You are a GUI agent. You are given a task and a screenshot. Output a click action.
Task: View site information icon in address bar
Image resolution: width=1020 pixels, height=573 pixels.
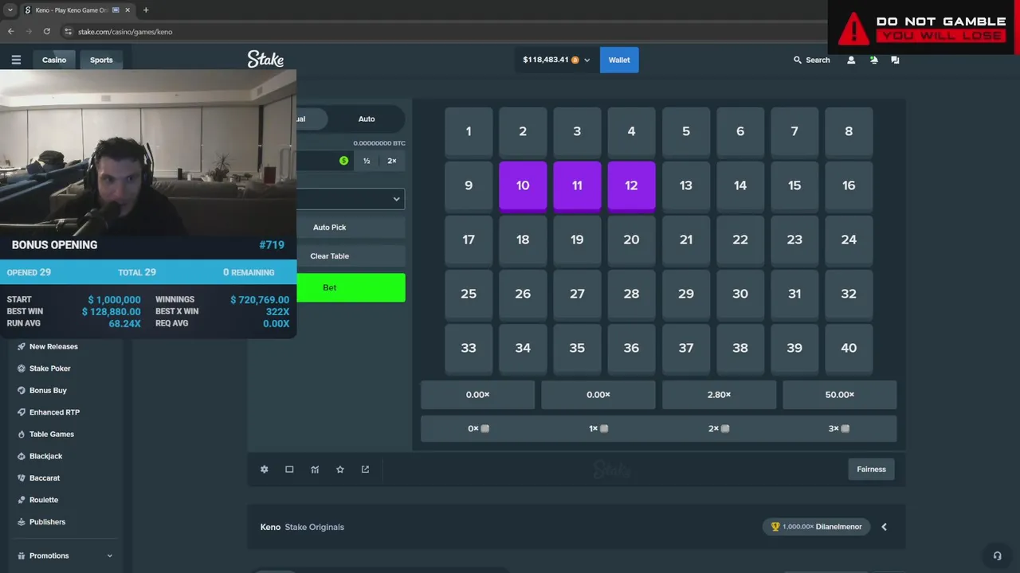click(69, 31)
